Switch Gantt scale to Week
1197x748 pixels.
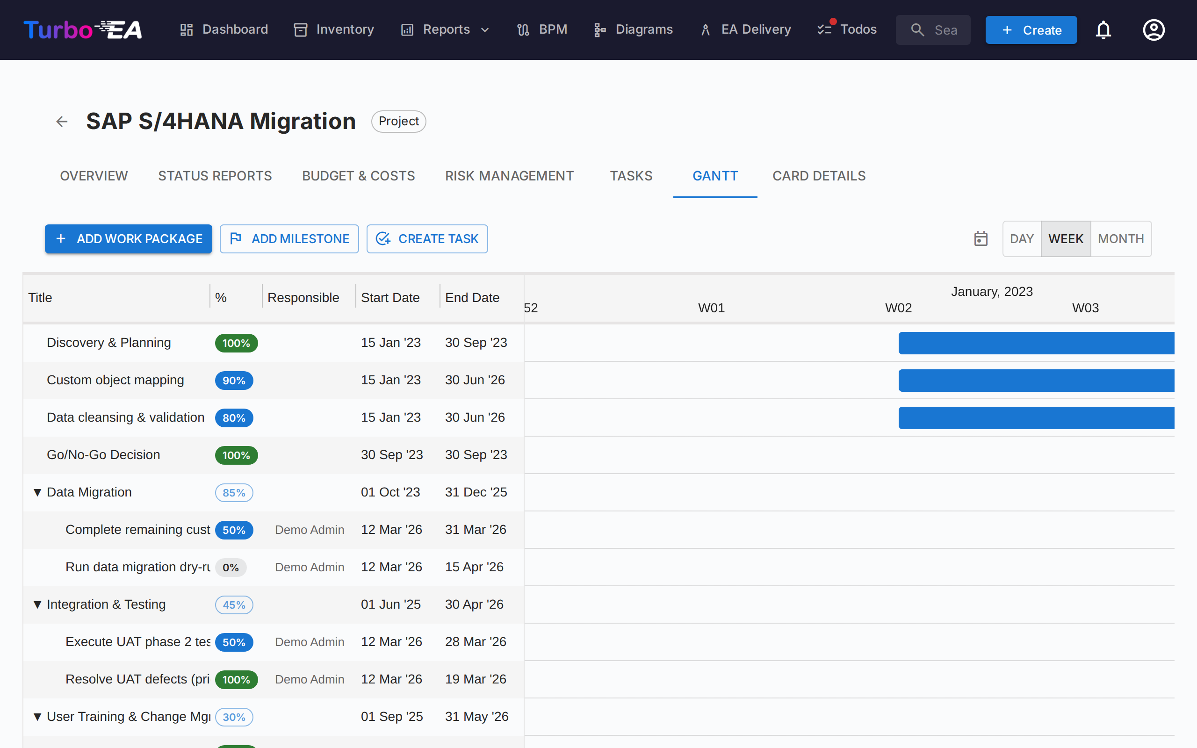click(1066, 239)
